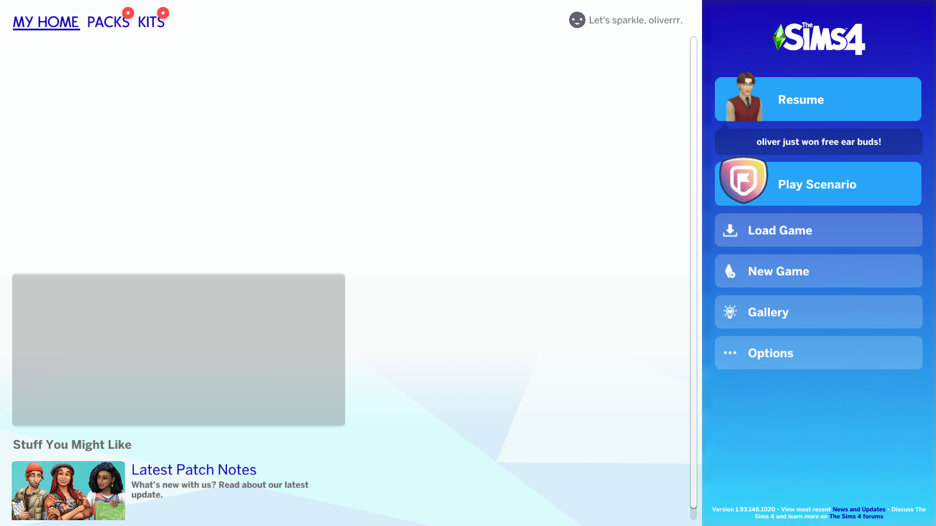Open the Latest Patch Notes link
This screenshot has width=936, height=526.
click(194, 470)
